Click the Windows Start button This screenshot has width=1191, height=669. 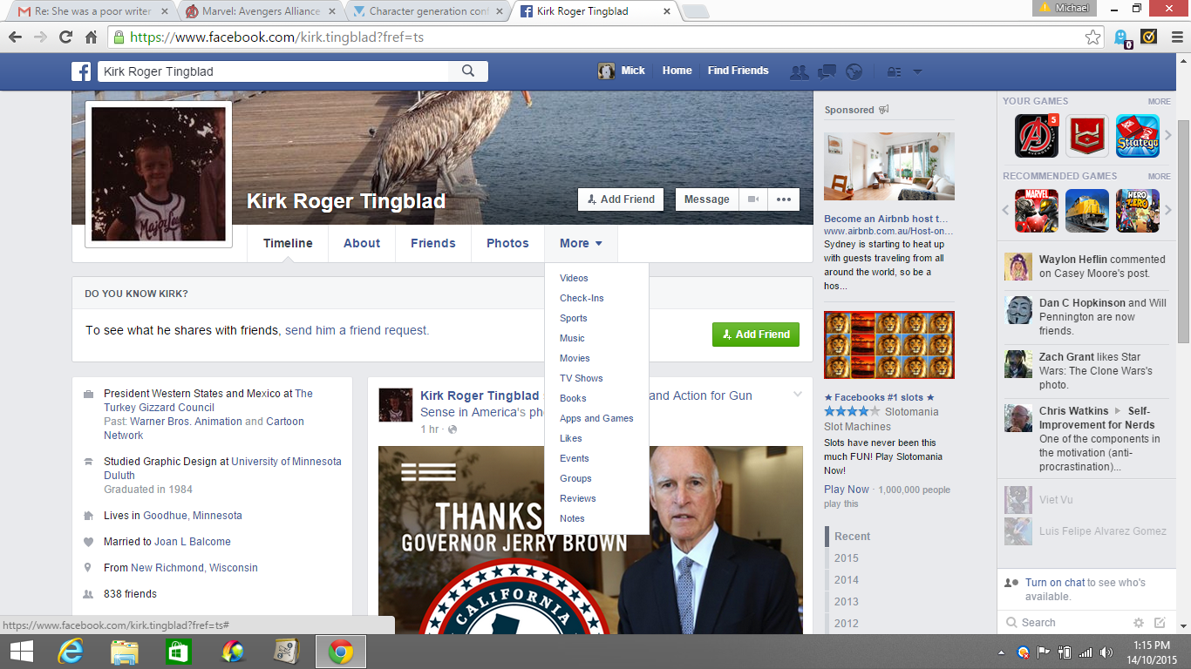21,652
